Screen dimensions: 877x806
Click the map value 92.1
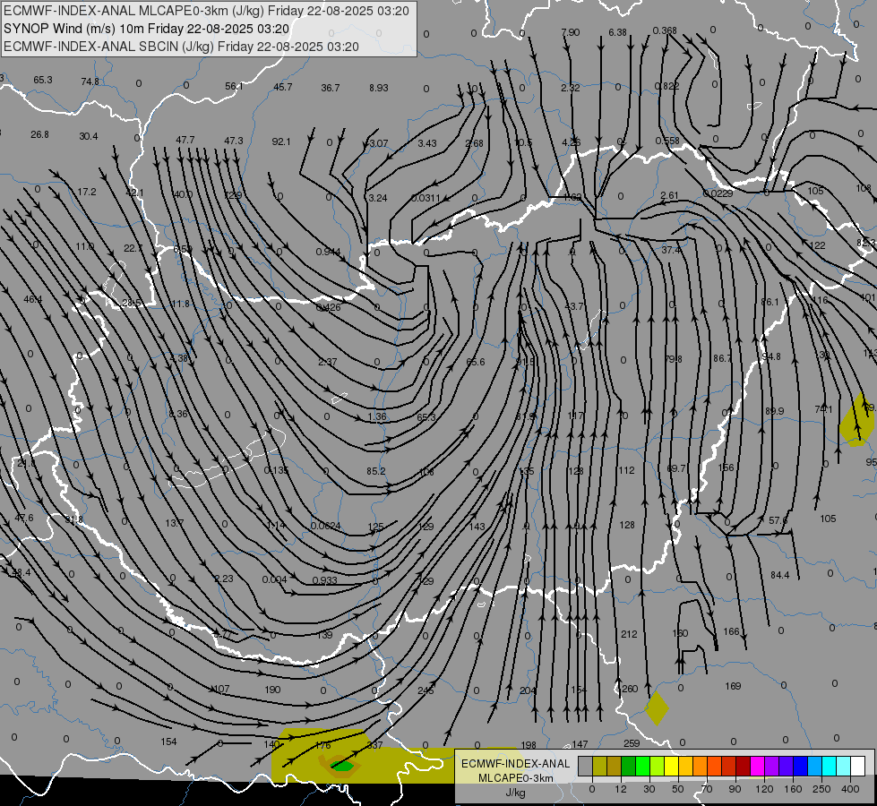(x=281, y=141)
